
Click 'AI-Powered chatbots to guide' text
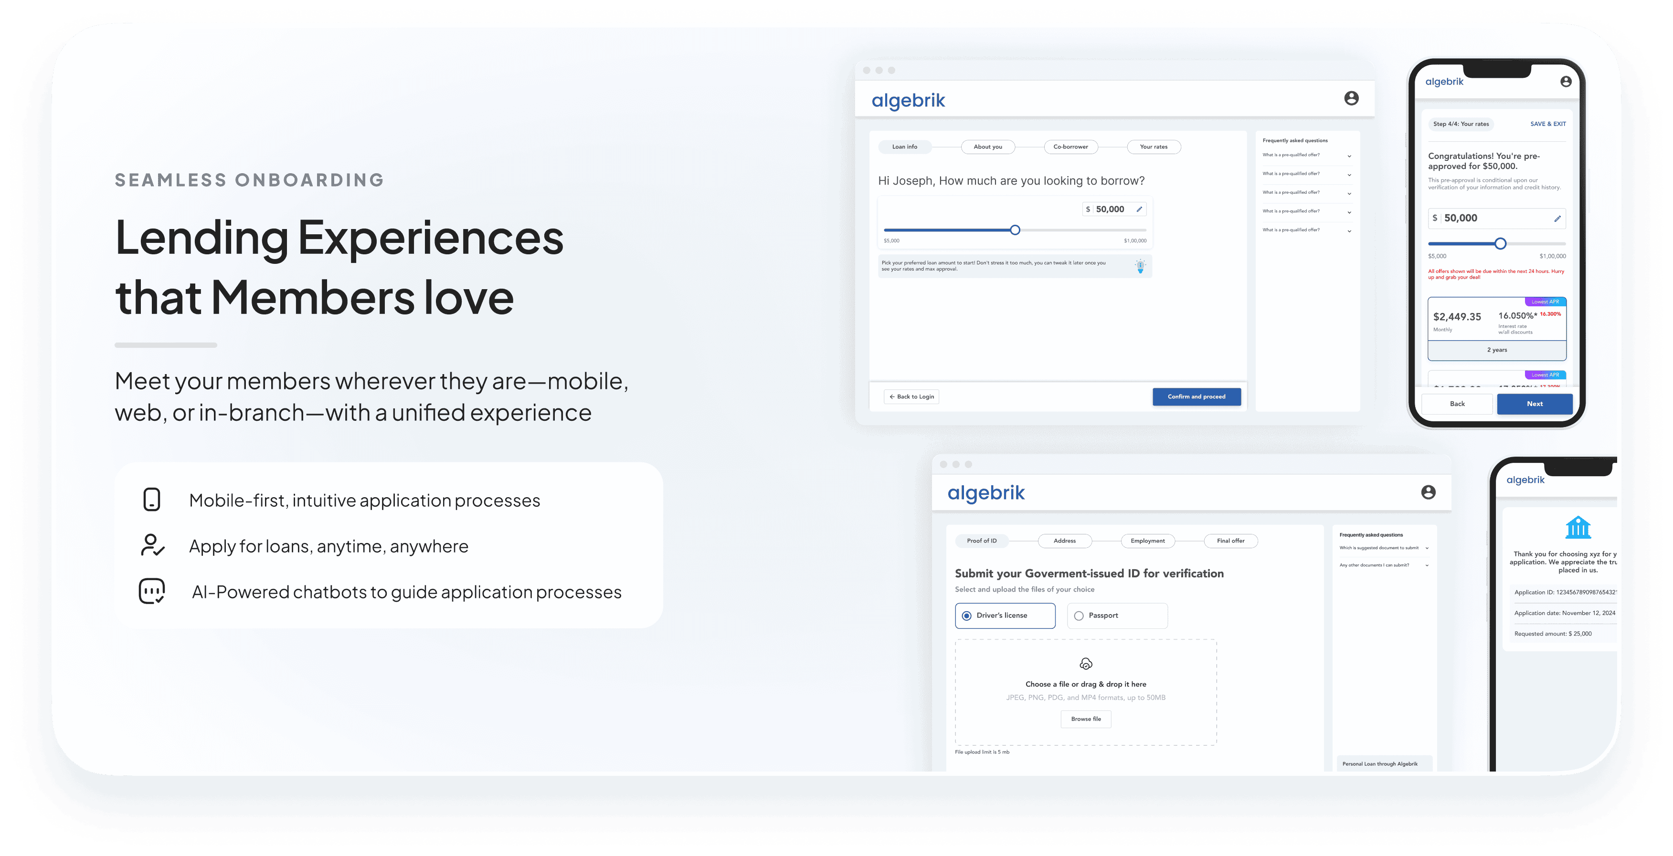click(407, 592)
